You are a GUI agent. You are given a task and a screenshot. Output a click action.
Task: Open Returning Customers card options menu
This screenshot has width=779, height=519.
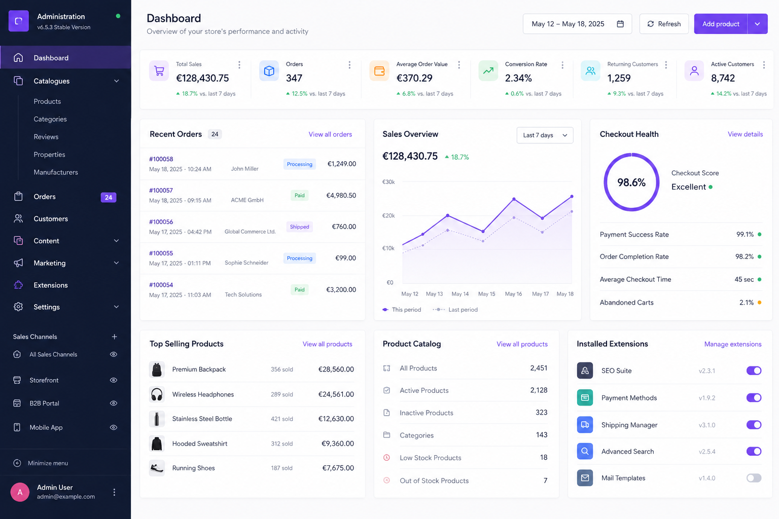[666, 65]
